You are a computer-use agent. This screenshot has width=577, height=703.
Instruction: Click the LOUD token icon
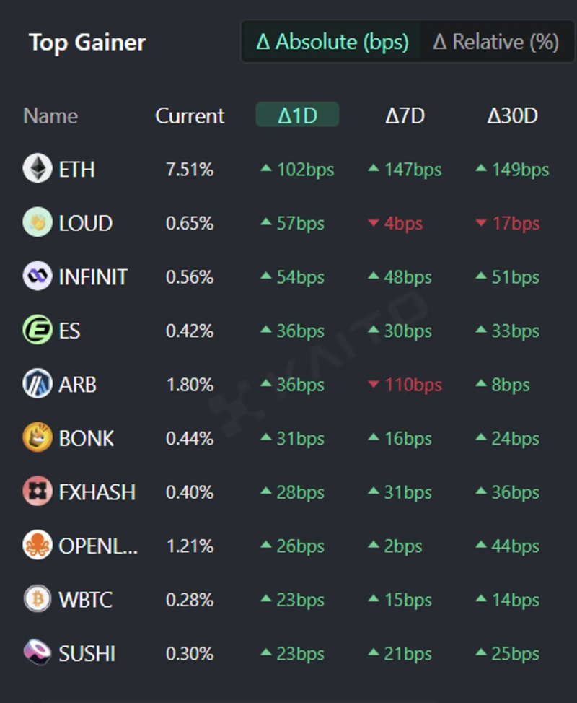click(x=38, y=223)
